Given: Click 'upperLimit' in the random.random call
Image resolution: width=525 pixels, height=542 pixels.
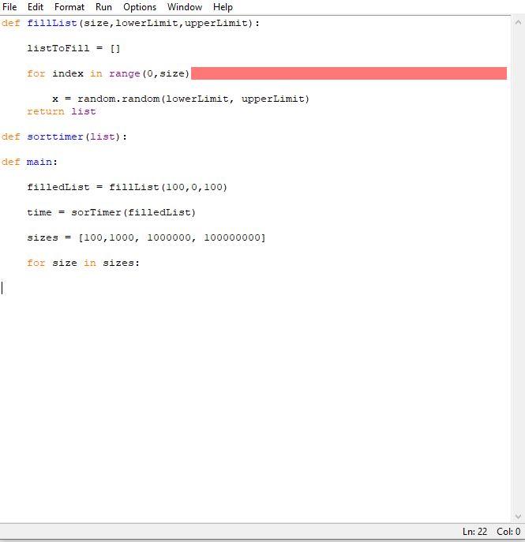Looking at the screenshot, I should click(272, 99).
